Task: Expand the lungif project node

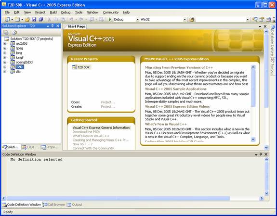Action: 5,58
